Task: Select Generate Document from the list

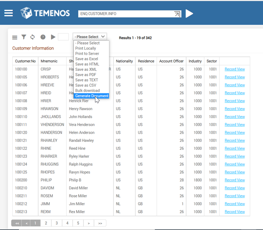Action: coord(92,96)
